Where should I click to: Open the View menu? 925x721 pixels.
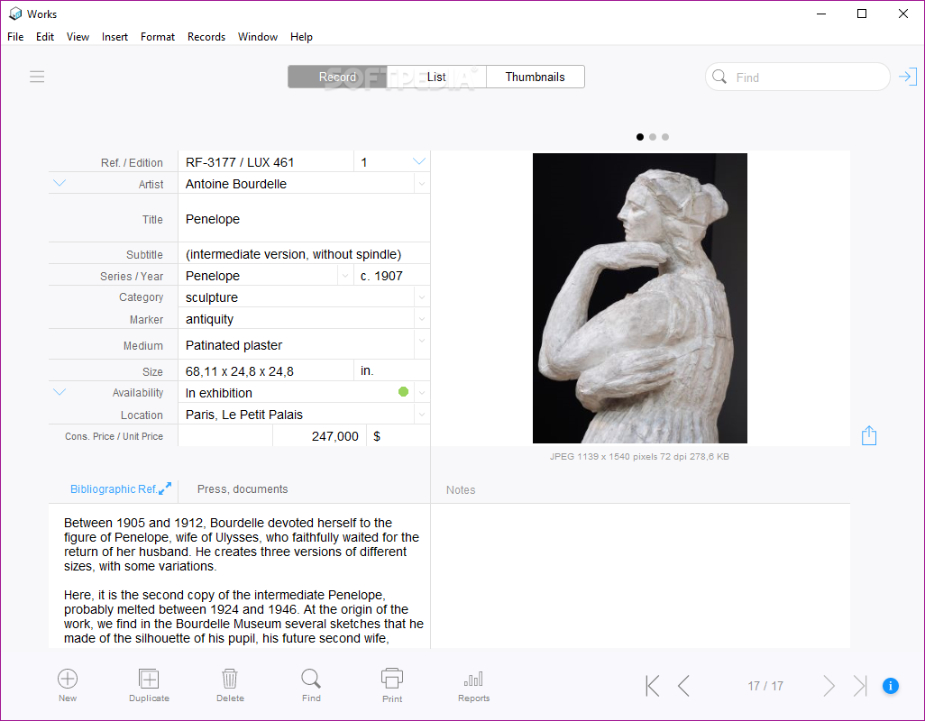(x=78, y=37)
